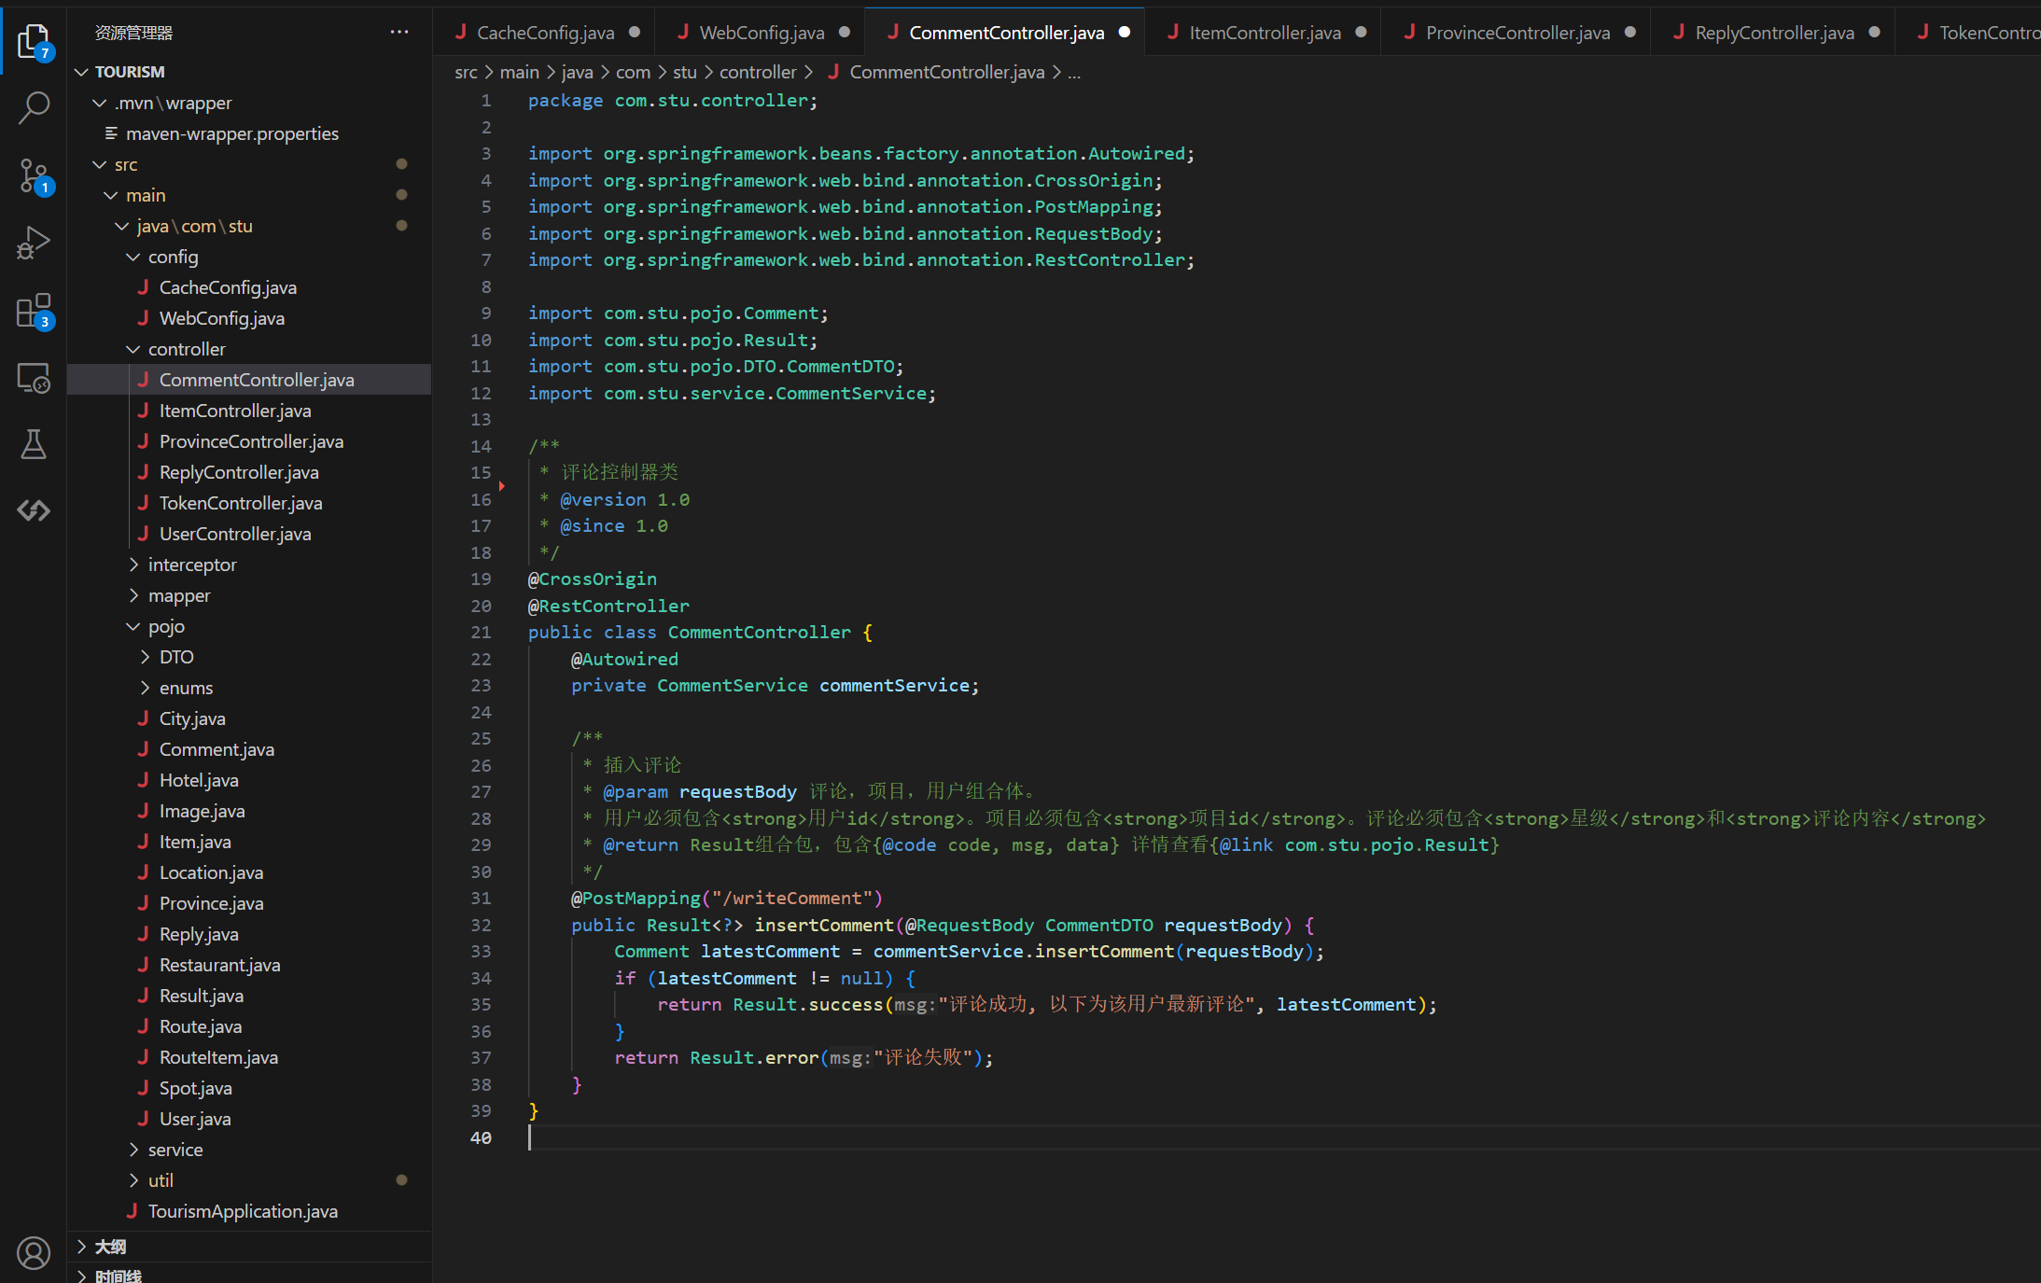Image resolution: width=2041 pixels, height=1283 pixels.
Task: Open the Extensions view
Action: pyautogui.click(x=34, y=311)
